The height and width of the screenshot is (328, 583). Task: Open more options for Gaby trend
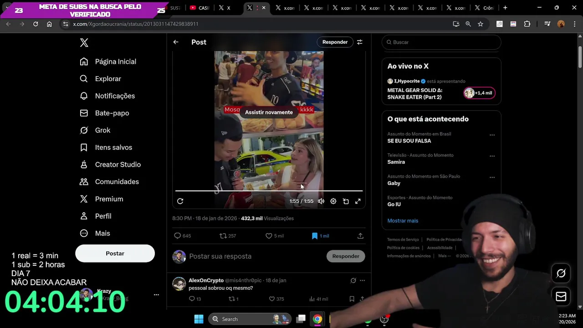492,177
